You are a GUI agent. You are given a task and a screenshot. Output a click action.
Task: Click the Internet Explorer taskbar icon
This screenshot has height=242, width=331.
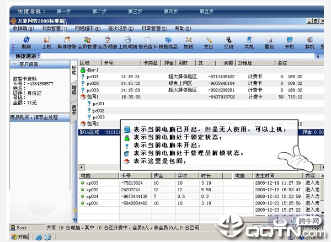point(39,237)
